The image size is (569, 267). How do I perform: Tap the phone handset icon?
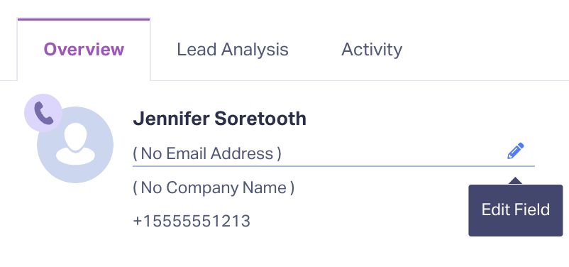coord(43,113)
